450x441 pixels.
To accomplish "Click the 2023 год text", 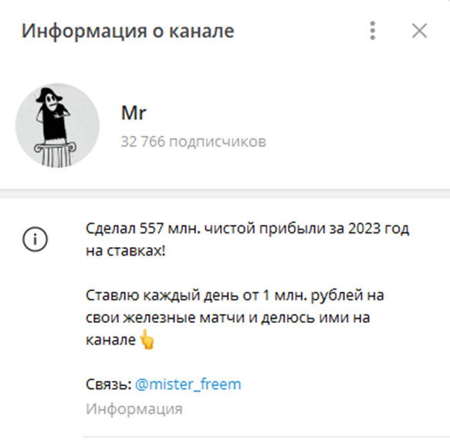I will (x=378, y=229).
